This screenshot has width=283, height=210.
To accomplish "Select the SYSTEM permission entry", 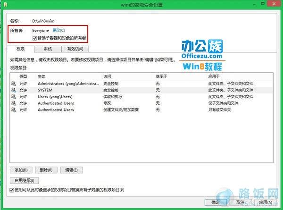I will pyautogui.click(x=141, y=90).
